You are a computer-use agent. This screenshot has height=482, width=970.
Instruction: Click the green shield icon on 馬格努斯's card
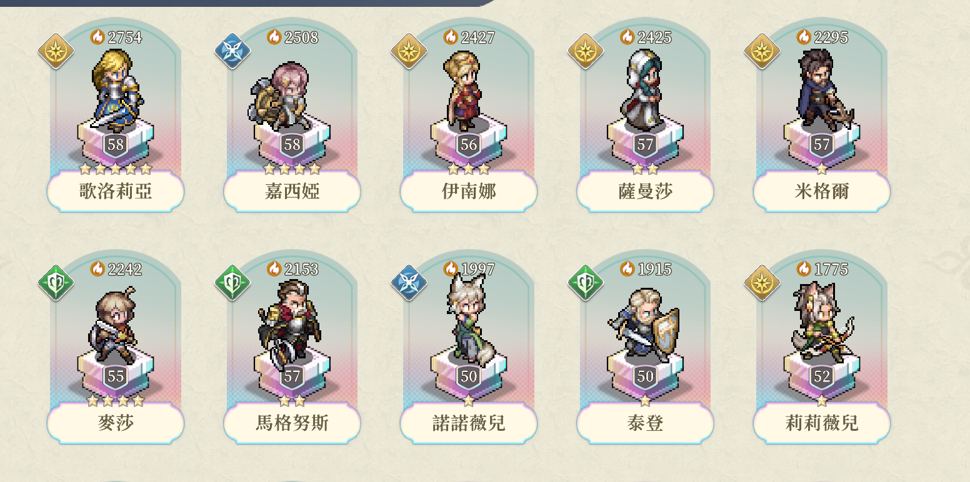point(232,283)
